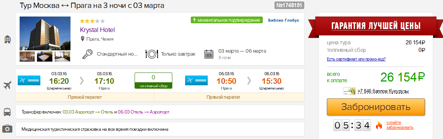The width and height of the screenshot is (443, 139).
Task: Click the fork and plate meal icon
Action: [x=152, y=54]
